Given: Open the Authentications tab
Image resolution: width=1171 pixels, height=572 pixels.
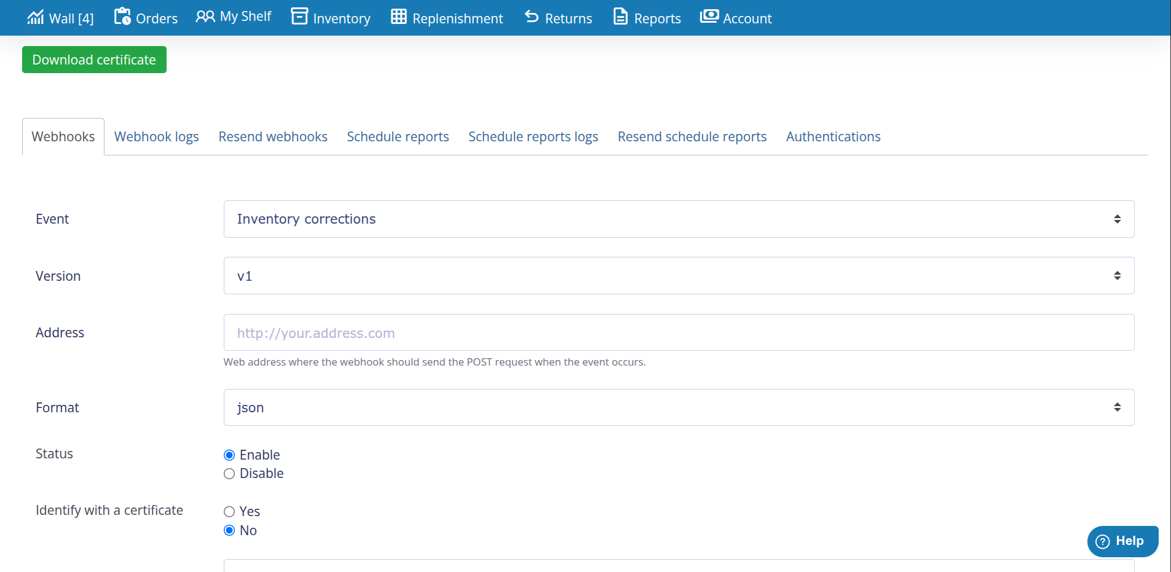Looking at the screenshot, I should click(833, 136).
